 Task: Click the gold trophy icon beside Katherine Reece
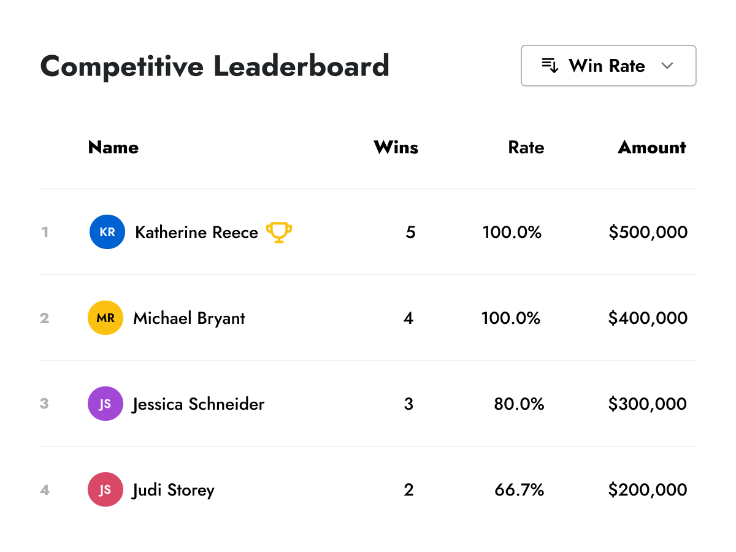click(x=279, y=232)
